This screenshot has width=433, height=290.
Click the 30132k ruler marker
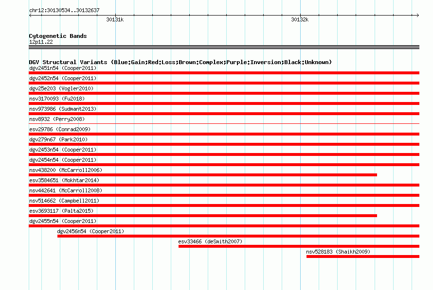tap(300, 19)
